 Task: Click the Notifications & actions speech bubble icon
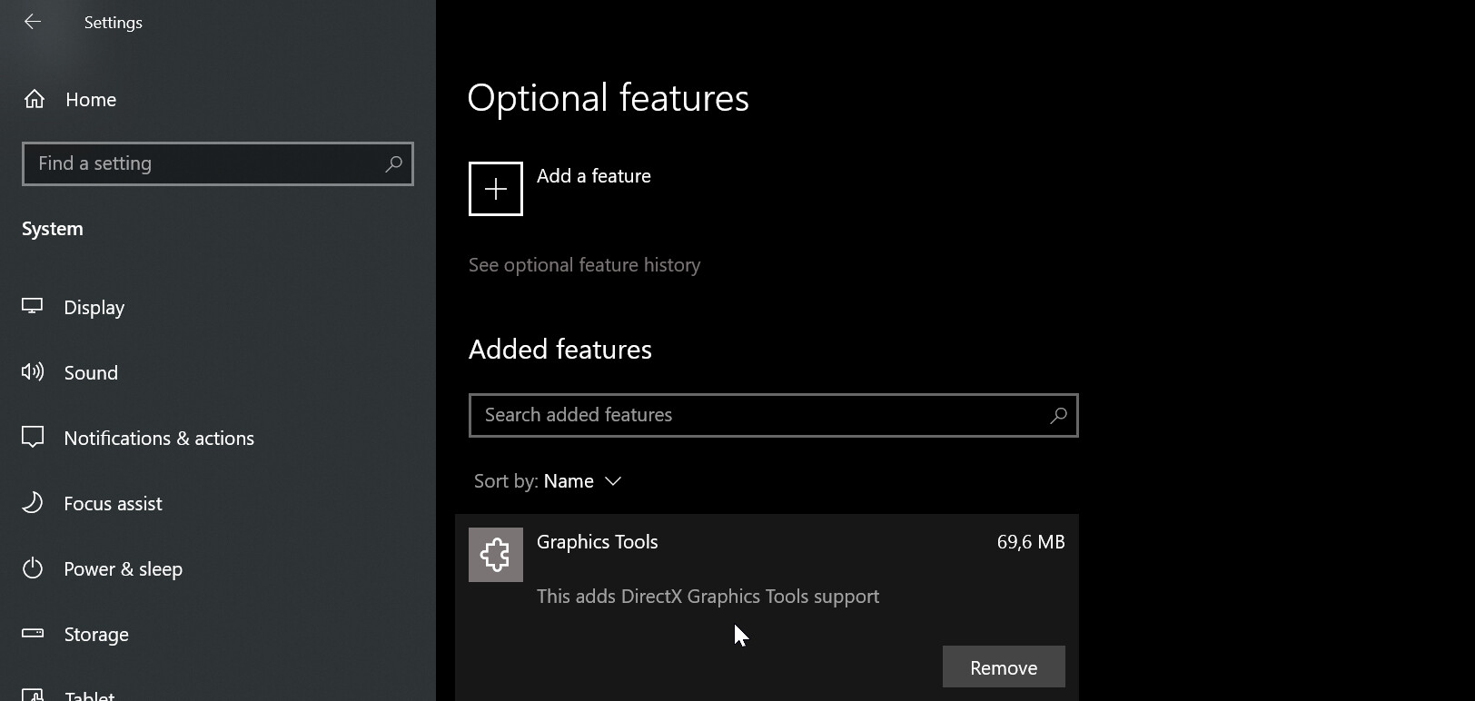pyautogui.click(x=33, y=438)
